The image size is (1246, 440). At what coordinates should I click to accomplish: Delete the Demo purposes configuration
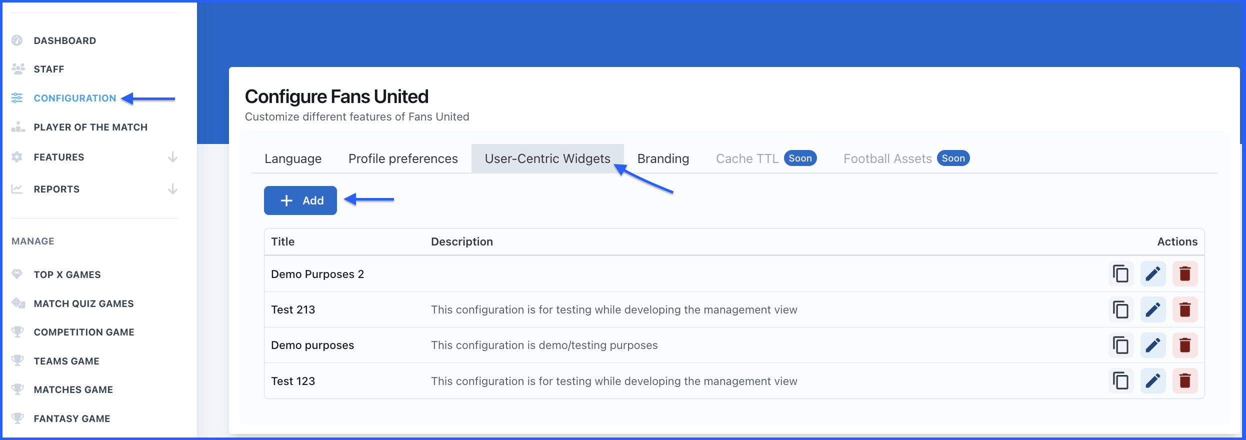click(1184, 345)
